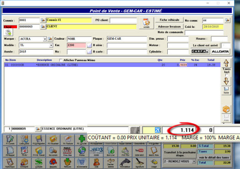This screenshot has width=240, height=169.
Task: Click the PO client input field
Action: point(123,20)
